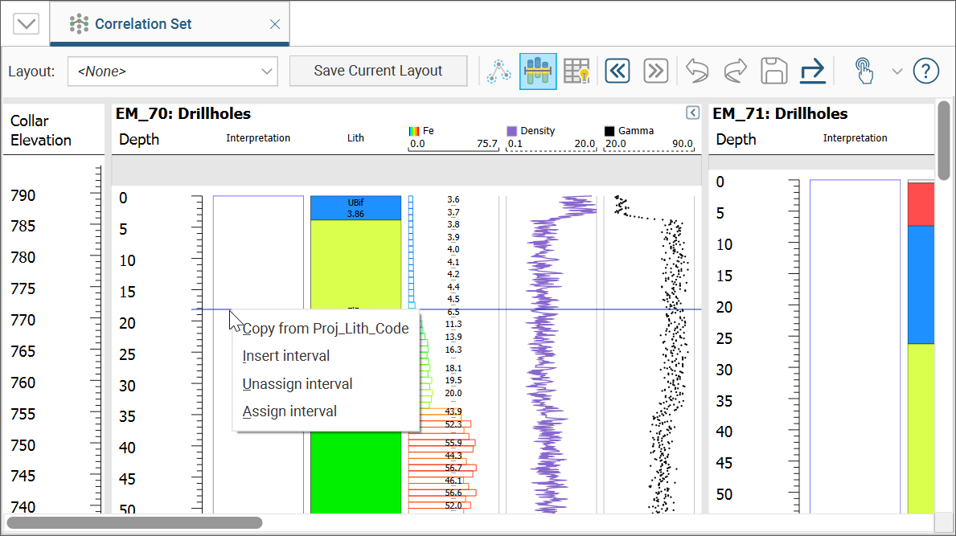Toggle the highlighted drillhole columns alignment button

pyautogui.click(x=538, y=72)
